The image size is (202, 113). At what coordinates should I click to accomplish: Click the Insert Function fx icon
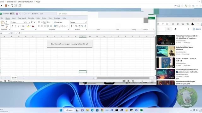19,33
